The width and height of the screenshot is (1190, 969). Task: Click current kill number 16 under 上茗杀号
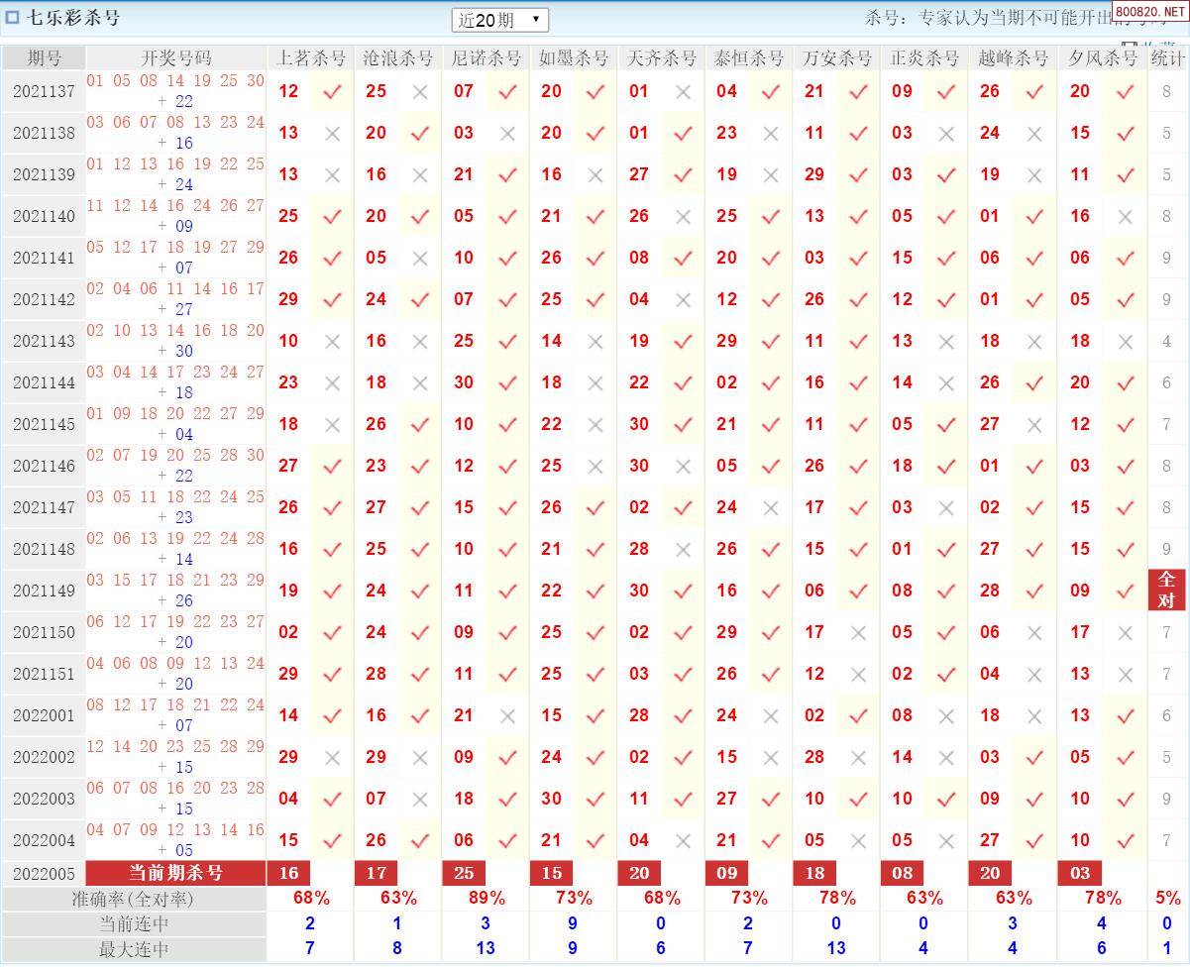[x=289, y=873]
